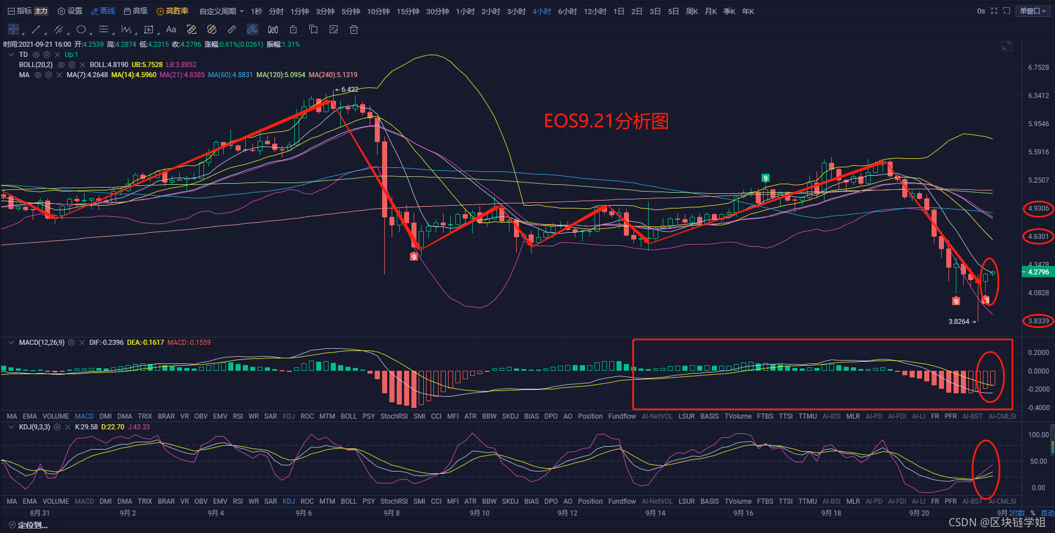Toggle the 对数 log scale option

point(1018,513)
